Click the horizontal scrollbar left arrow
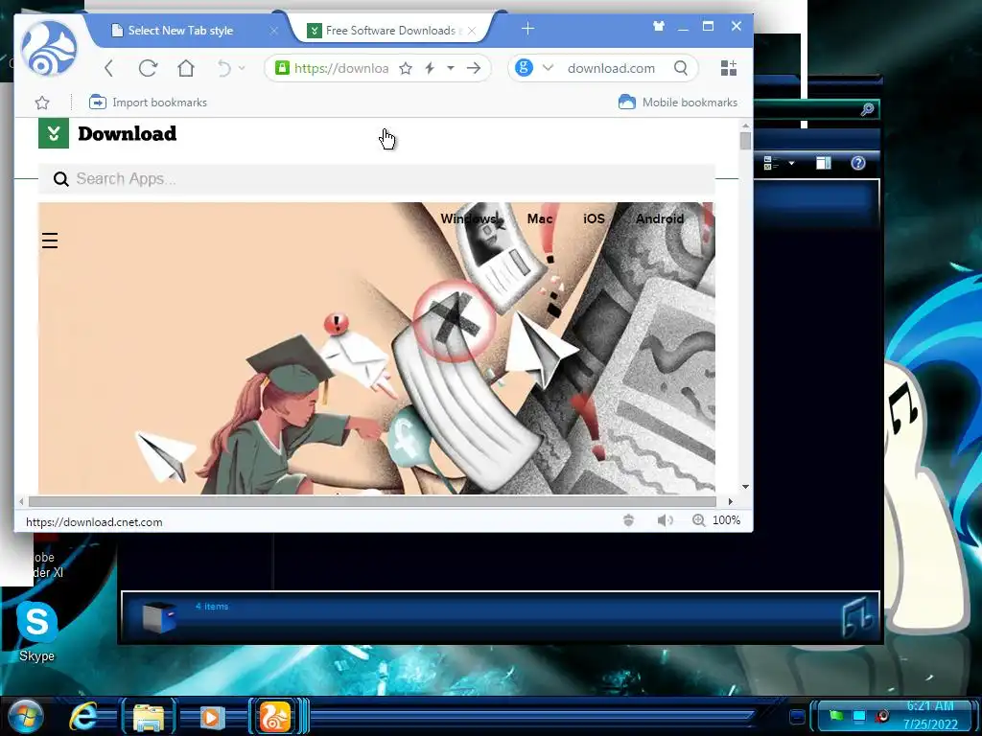Viewport: 982px width, 736px height. (21, 501)
